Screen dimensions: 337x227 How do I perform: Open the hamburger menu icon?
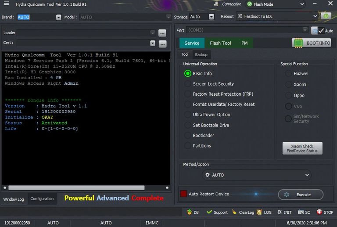pos(7,4)
